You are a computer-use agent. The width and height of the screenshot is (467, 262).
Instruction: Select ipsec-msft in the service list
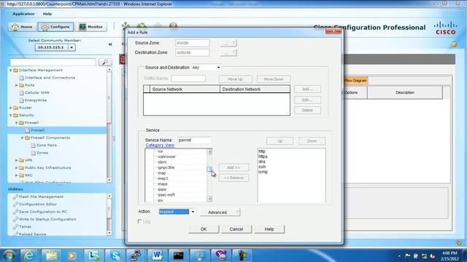coord(166,195)
